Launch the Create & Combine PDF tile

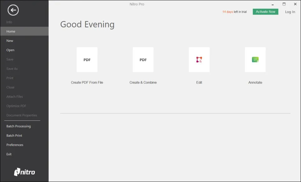(143, 60)
